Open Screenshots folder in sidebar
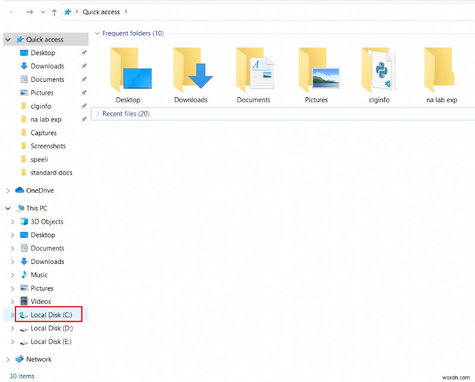475x382 pixels. (x=48, y=146)
